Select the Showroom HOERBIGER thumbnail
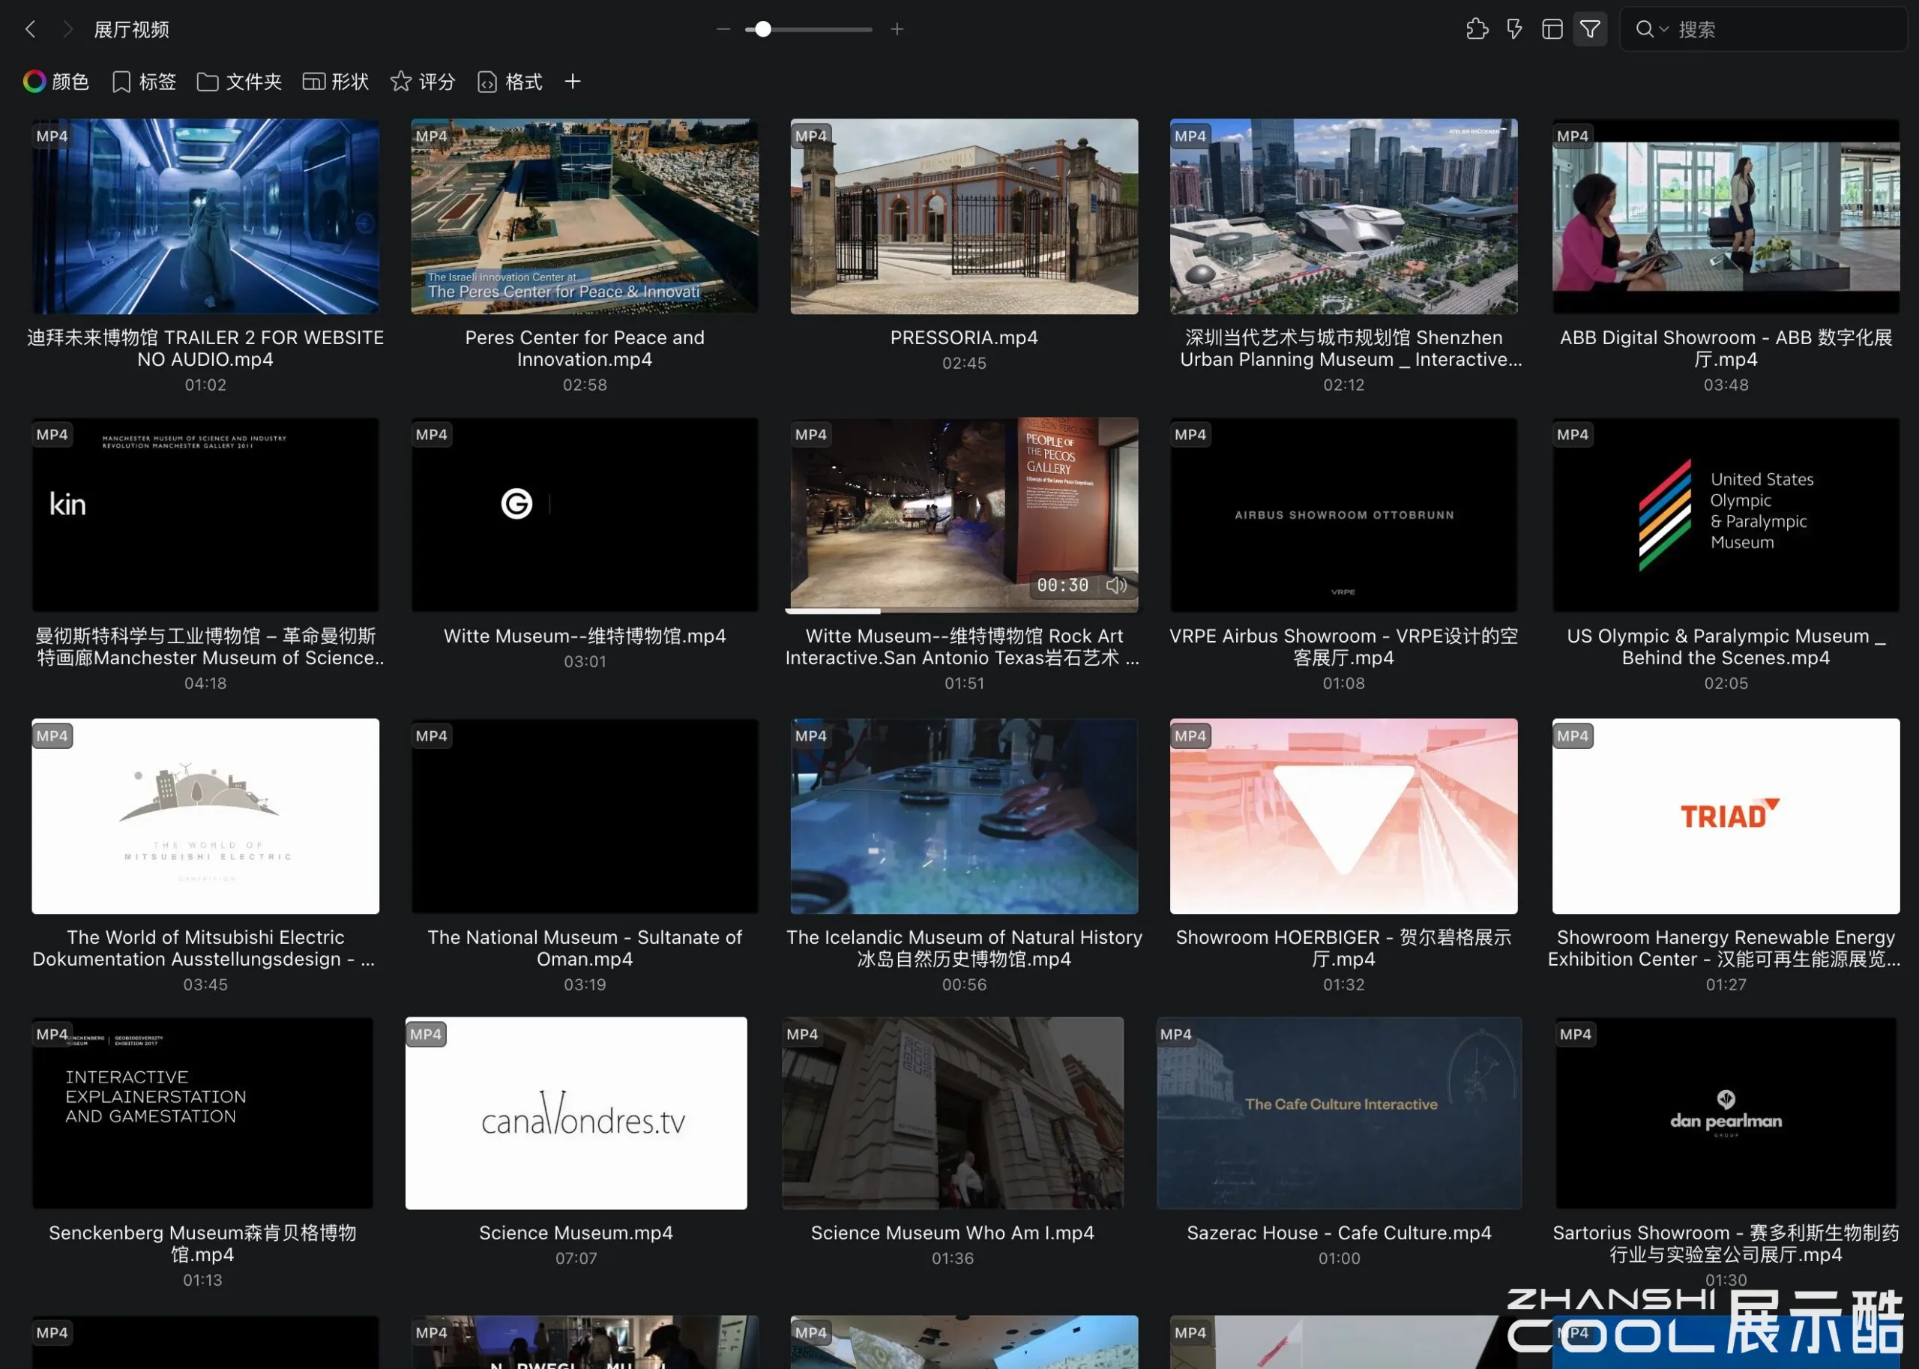 (1343, 816)
